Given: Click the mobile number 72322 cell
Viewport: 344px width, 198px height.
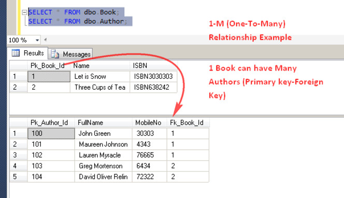Looking at the screenshot, I should pos(149,177).
